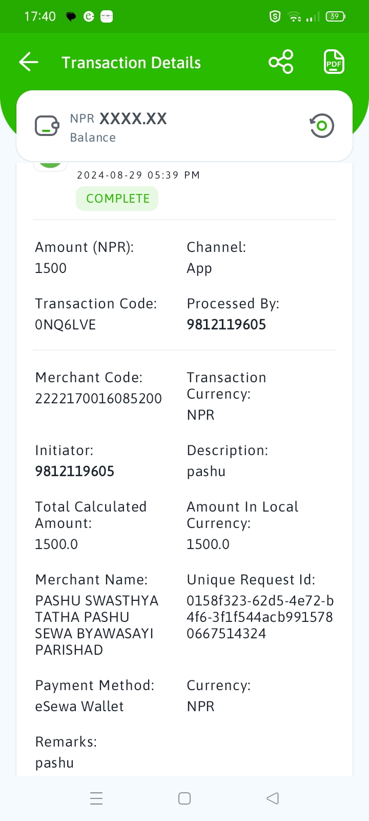The width and height of the screenshot is (369, 821).
Task: Tap the Transaction Details title
Action: click(x=131, y=63)
